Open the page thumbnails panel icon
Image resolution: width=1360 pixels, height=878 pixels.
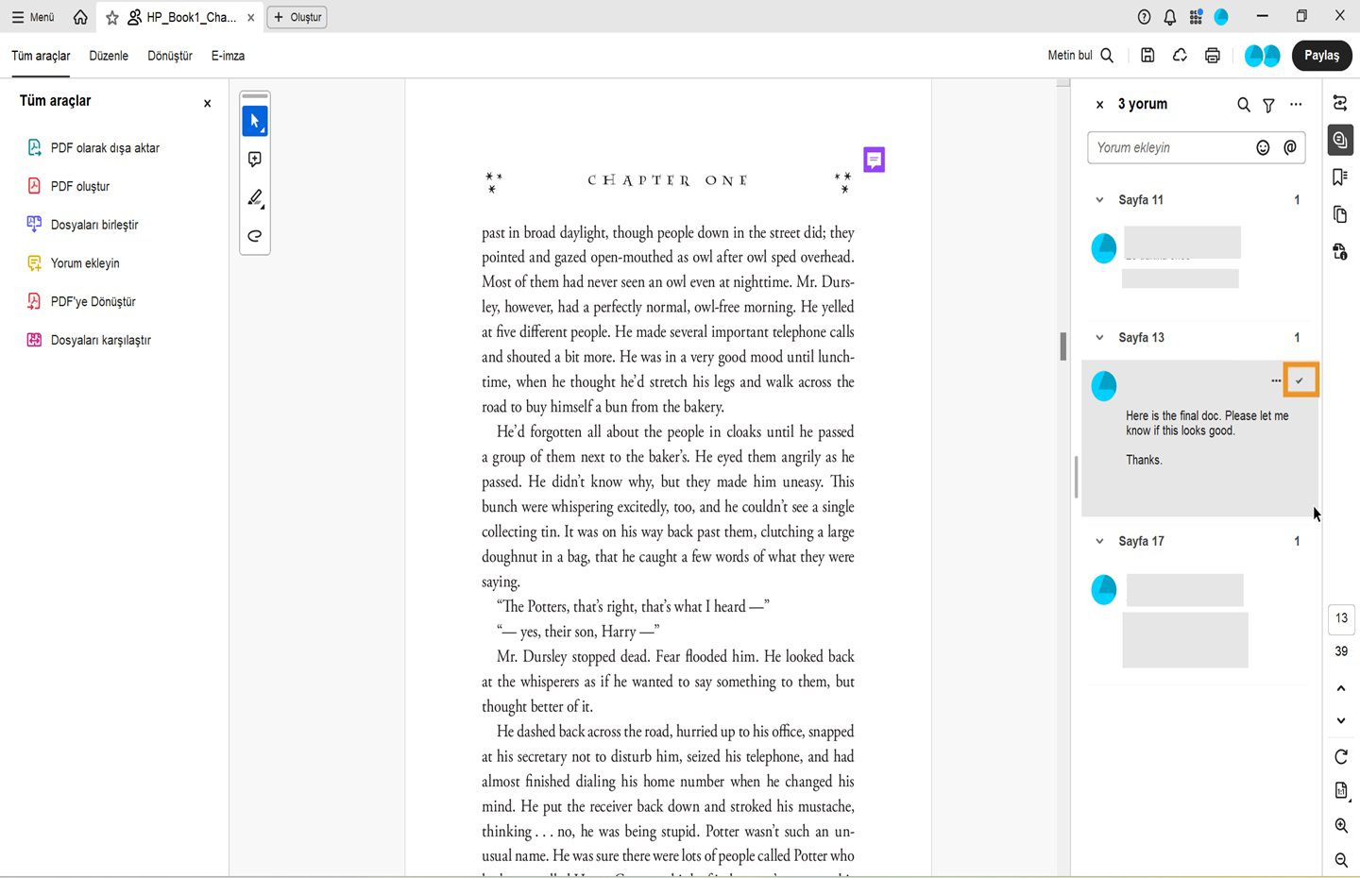(1340, 214)
